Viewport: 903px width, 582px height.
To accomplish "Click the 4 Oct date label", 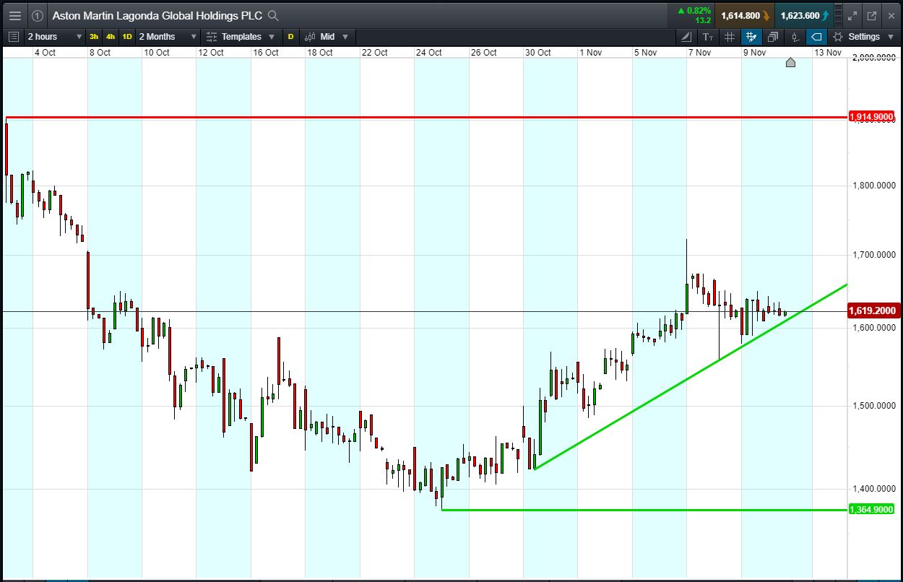I will (x=45, y=52).
